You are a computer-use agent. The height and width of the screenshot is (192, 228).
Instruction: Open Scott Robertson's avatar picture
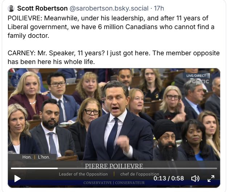click(11, 8)
